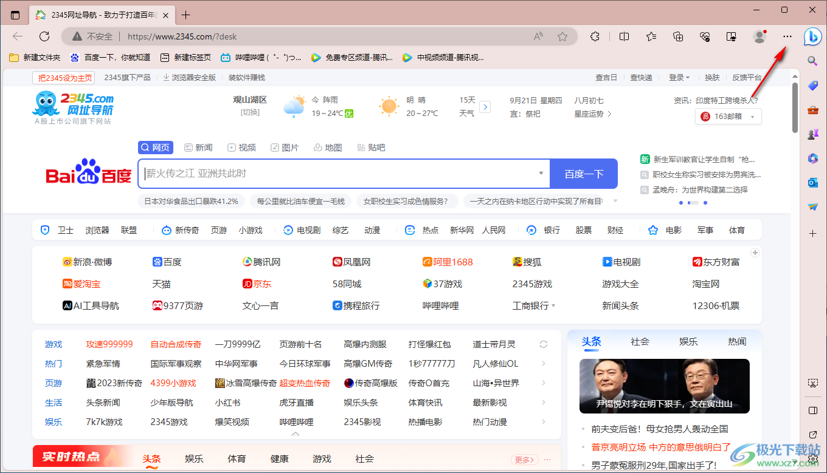Switch to 热闻 news tab
Viewport: 827px width, 473px height.
737,341
